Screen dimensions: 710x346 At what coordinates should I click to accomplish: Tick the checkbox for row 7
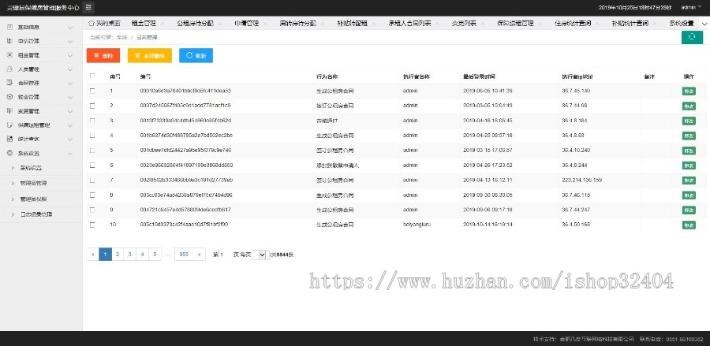(92, 180)
